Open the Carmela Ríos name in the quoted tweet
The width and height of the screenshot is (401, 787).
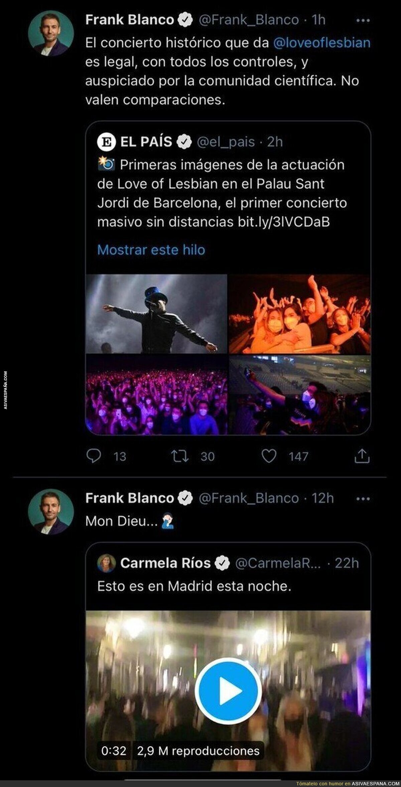point(166,563)
